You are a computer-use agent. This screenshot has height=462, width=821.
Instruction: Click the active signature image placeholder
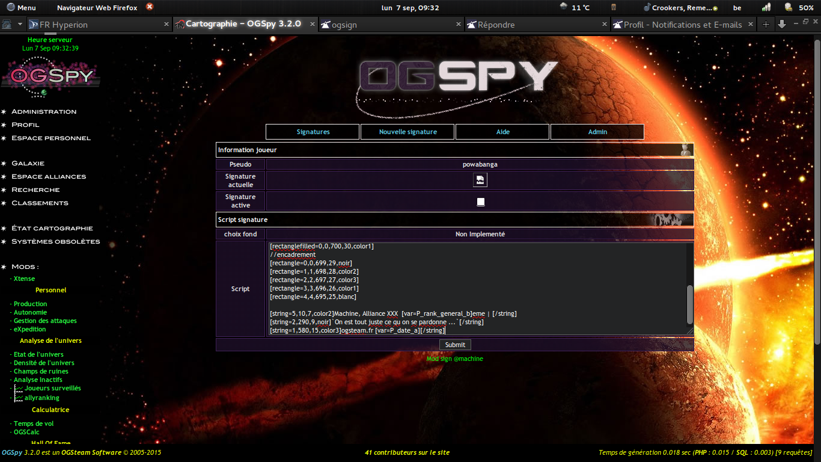coord(480,202)
